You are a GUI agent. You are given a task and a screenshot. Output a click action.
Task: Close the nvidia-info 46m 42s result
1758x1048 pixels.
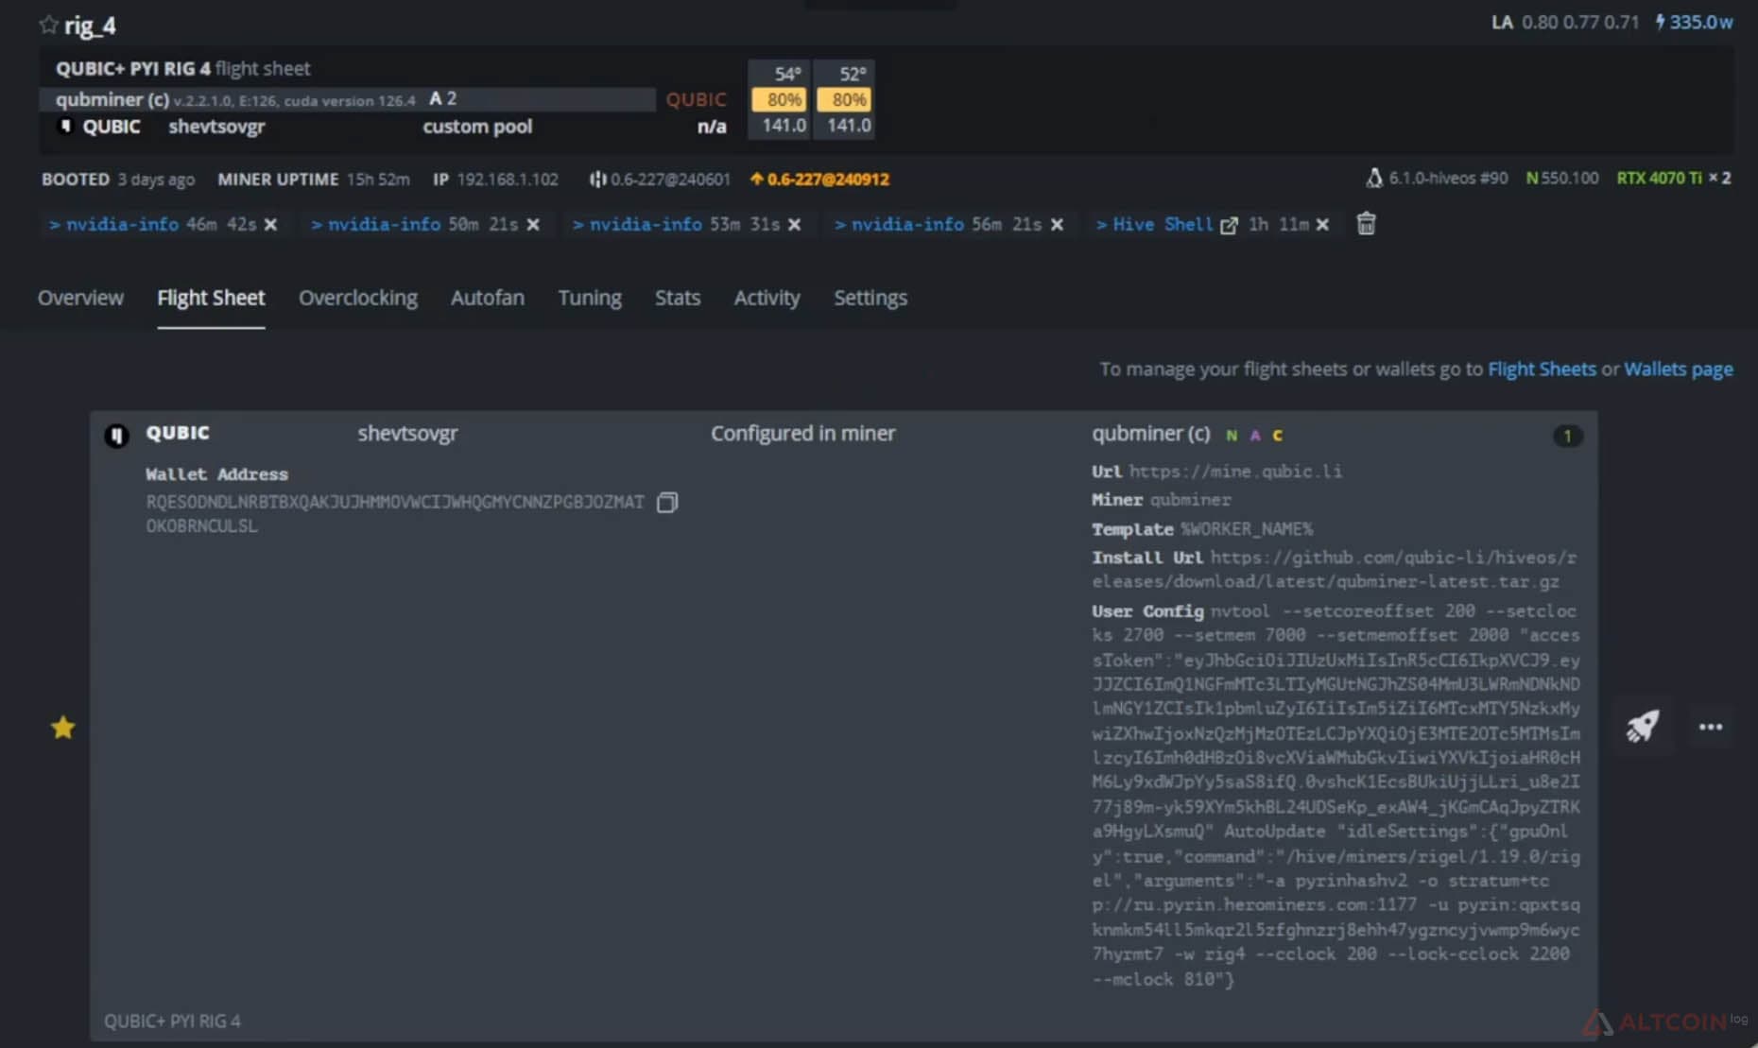pos(270,225)
